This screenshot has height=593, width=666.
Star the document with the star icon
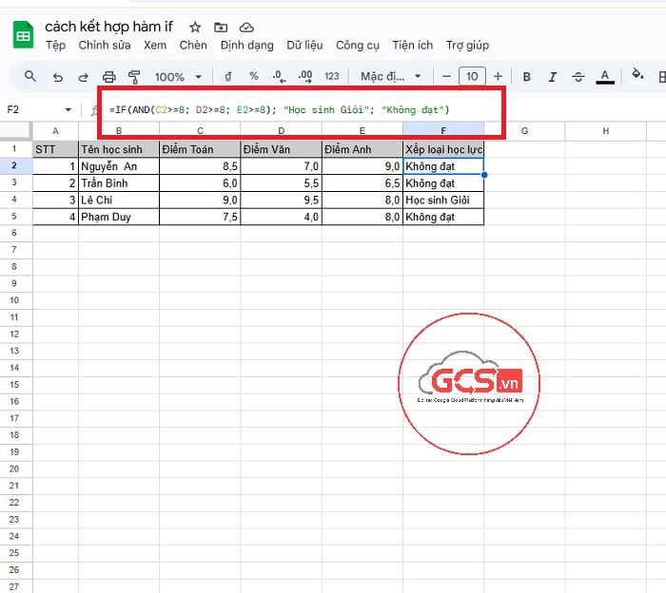click(x=195, y=27)
